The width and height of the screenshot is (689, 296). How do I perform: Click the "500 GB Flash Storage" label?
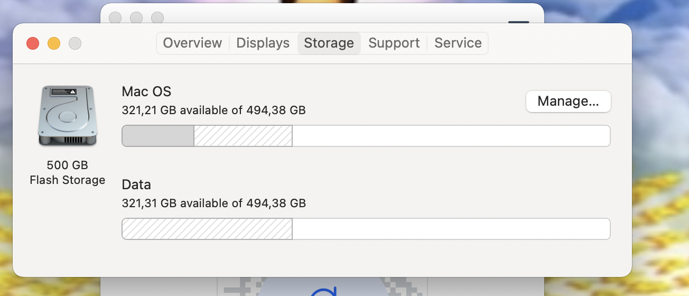tap(68, 173)
